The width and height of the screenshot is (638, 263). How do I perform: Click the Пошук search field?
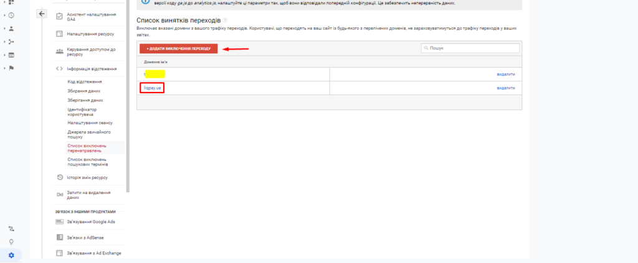pos(470,48)
